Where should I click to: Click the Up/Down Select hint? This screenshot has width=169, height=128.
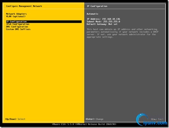click(15, 119)
